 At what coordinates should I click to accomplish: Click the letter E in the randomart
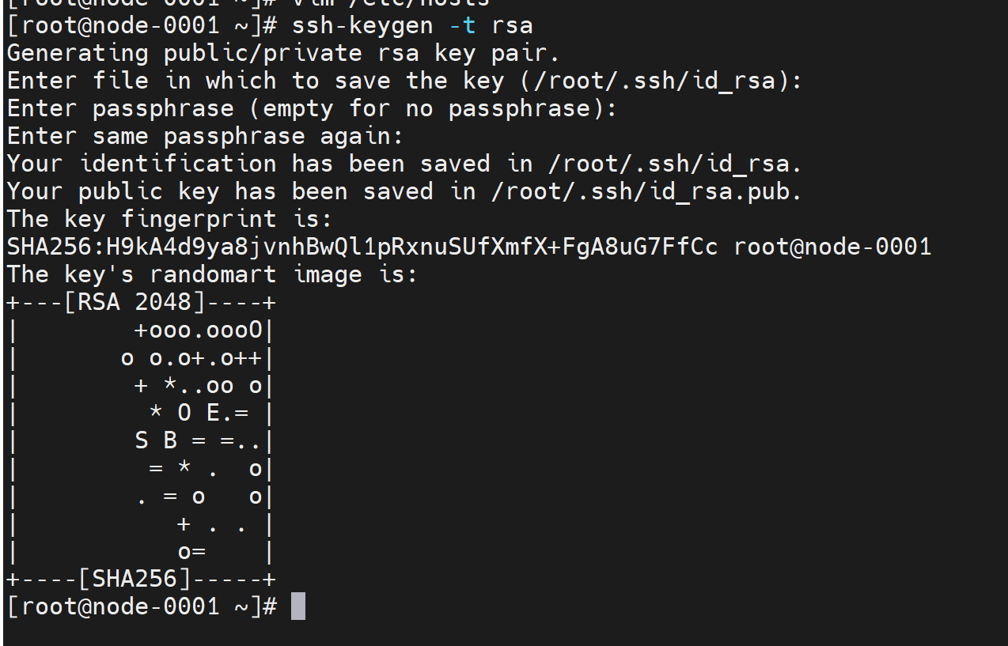click(213, 413)
